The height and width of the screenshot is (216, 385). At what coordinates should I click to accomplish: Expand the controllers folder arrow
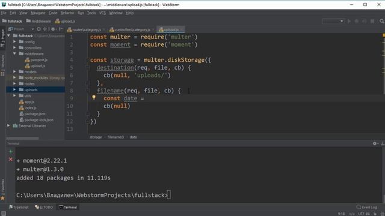pos(14,48)
